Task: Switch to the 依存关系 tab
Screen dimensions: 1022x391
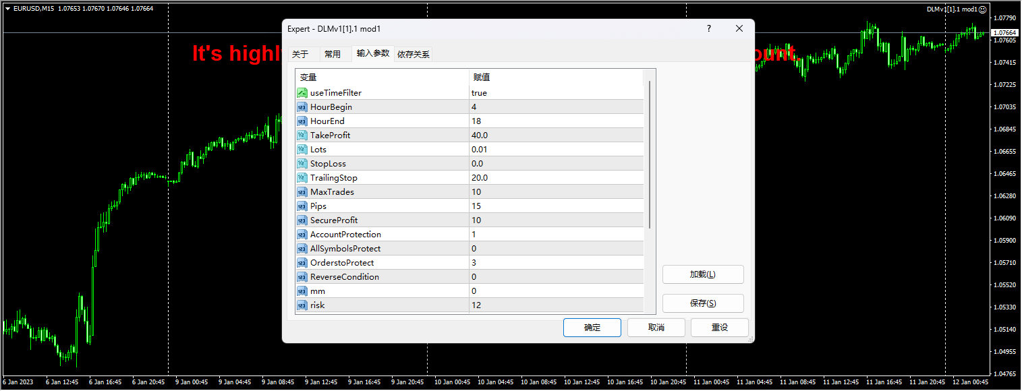Action: [414, 53]
